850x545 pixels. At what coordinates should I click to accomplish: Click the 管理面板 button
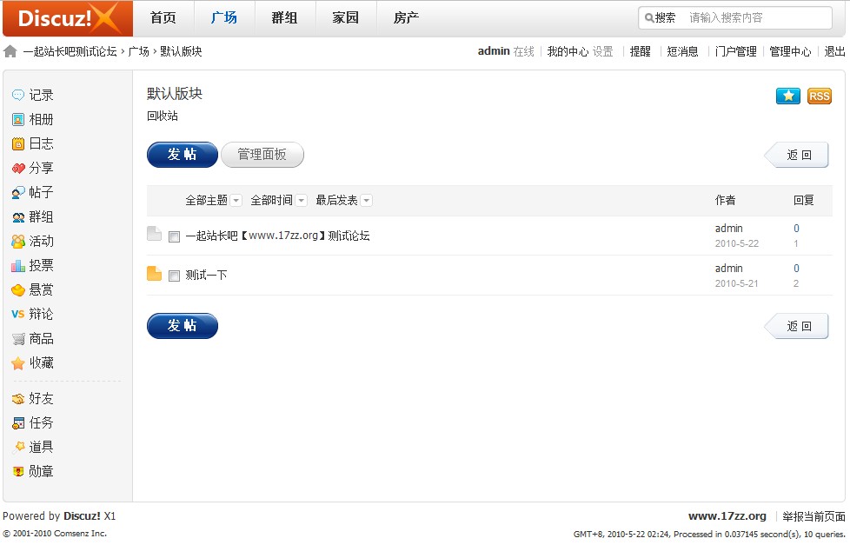[x=262, y=155]
